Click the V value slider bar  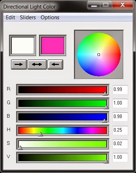62,158
